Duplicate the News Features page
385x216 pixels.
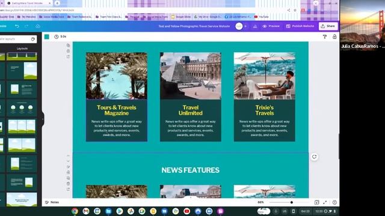click(68, 178)
